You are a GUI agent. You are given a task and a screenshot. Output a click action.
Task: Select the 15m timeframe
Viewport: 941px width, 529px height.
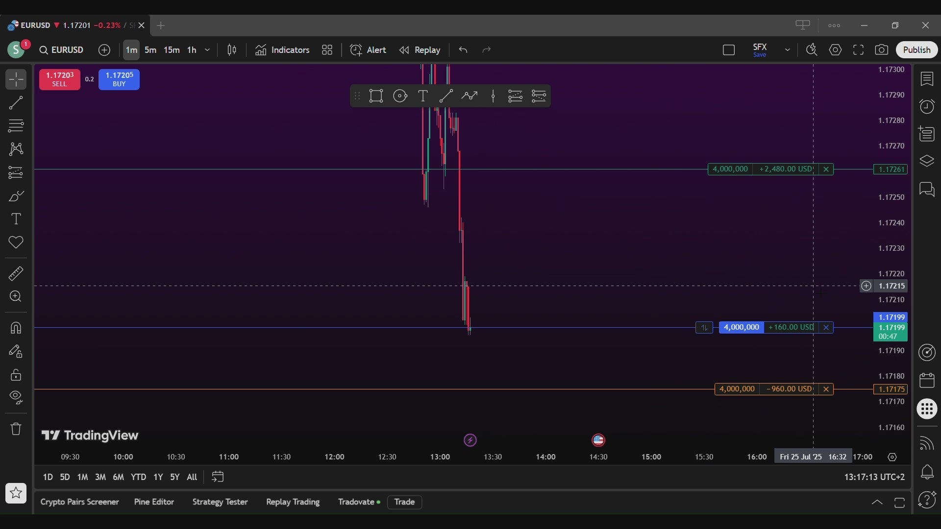pyautogui.click(x=172, y=50)
